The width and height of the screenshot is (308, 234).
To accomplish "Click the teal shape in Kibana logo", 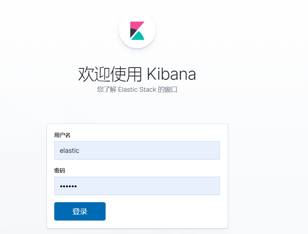I will point(139,36).
